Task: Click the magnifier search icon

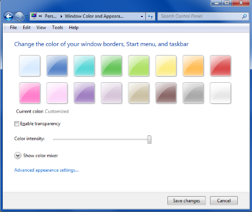Action: 244,16
